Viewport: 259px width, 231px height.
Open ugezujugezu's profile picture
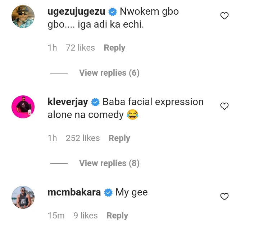pyautogui.click(x=23, y=16)
